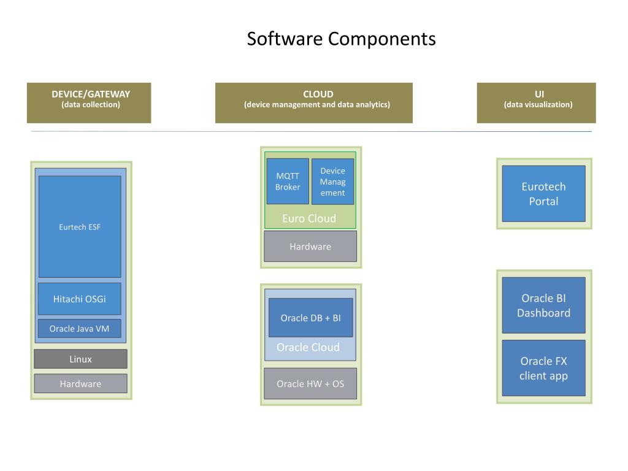
Task: Select the Device Management box
Action: (333, 182)
